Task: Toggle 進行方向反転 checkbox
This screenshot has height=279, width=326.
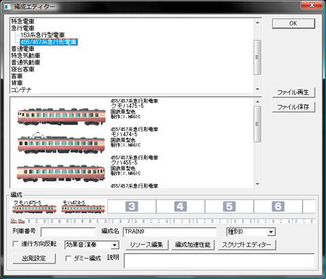Action: click(x=16, y=244)
